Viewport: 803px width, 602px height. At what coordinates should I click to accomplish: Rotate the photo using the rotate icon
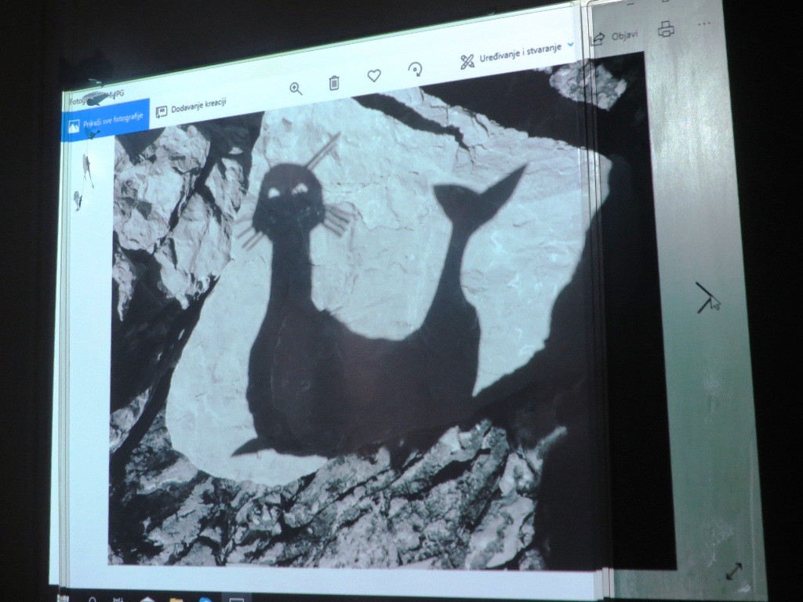coord(416,70)
